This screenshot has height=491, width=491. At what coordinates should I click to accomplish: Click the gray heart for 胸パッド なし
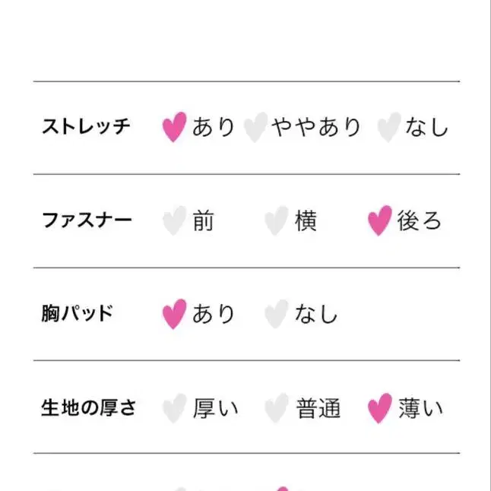pyautogui.click(x=276, y=314)
